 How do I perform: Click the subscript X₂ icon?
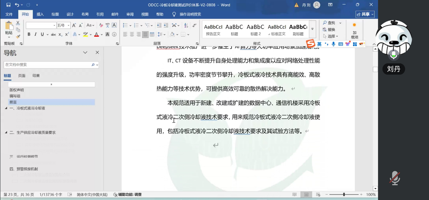click(x=60, y=35)
